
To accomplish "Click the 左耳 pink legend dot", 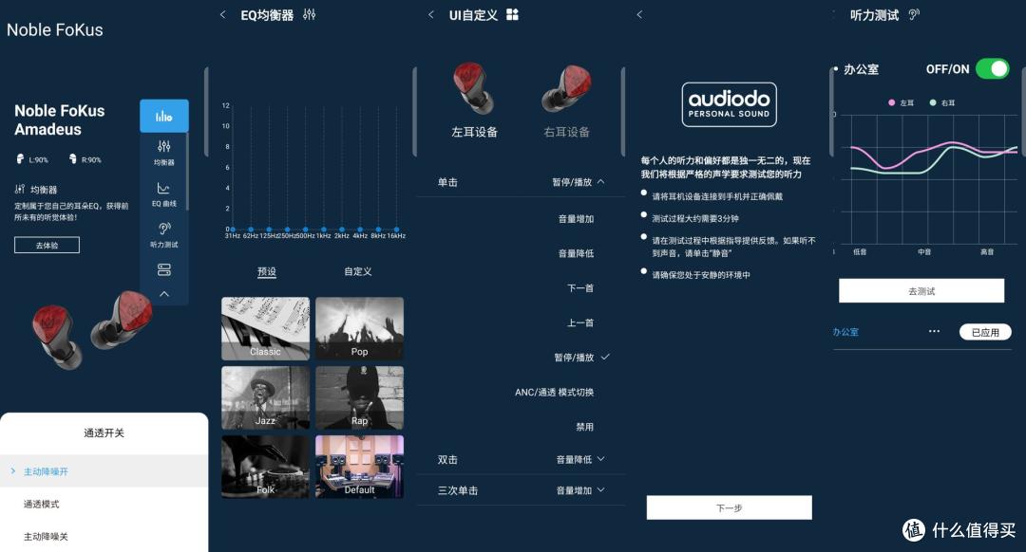I will [891, 102].
